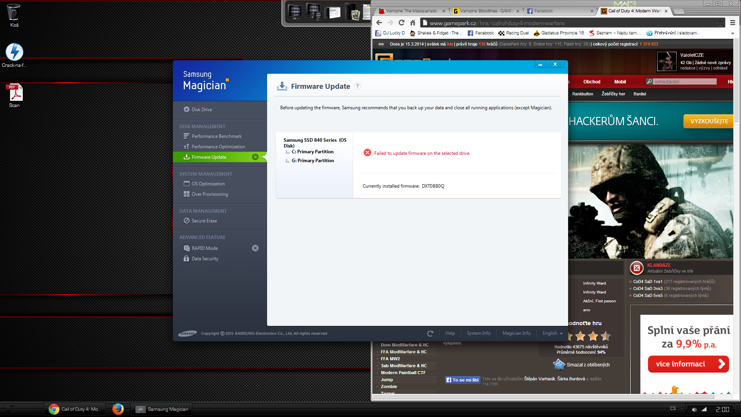Expand the English language dropdown

[552, 333]
